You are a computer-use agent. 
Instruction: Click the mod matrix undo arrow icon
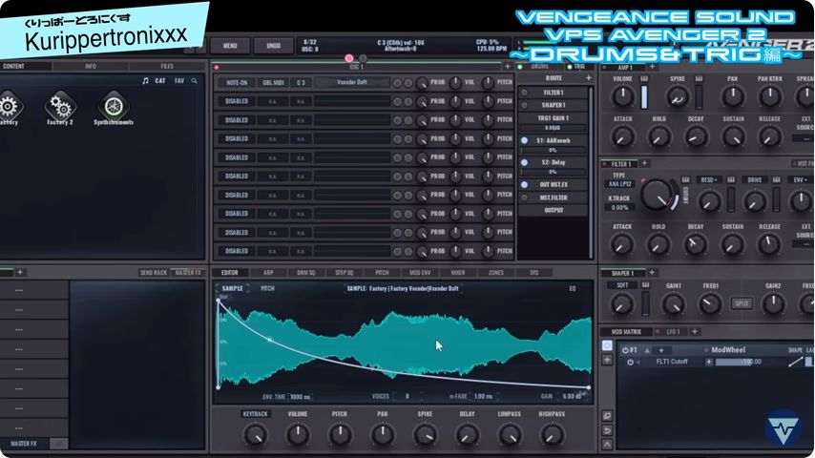pos(607,430)
